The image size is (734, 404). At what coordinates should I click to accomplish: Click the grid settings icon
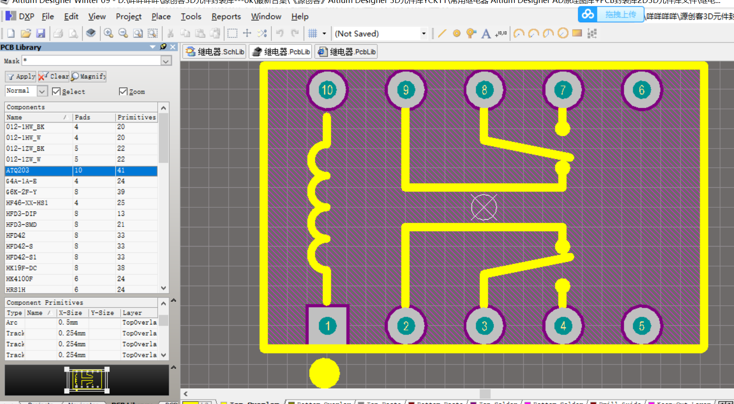[313, 33]
